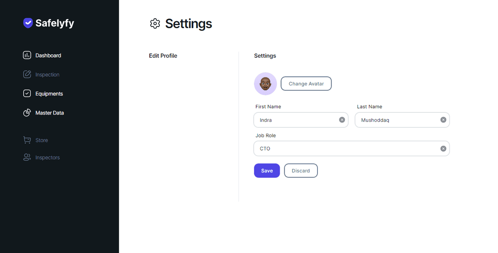Click the Equipments checkbox icon
498x253 pixels.
coord(27,94)
